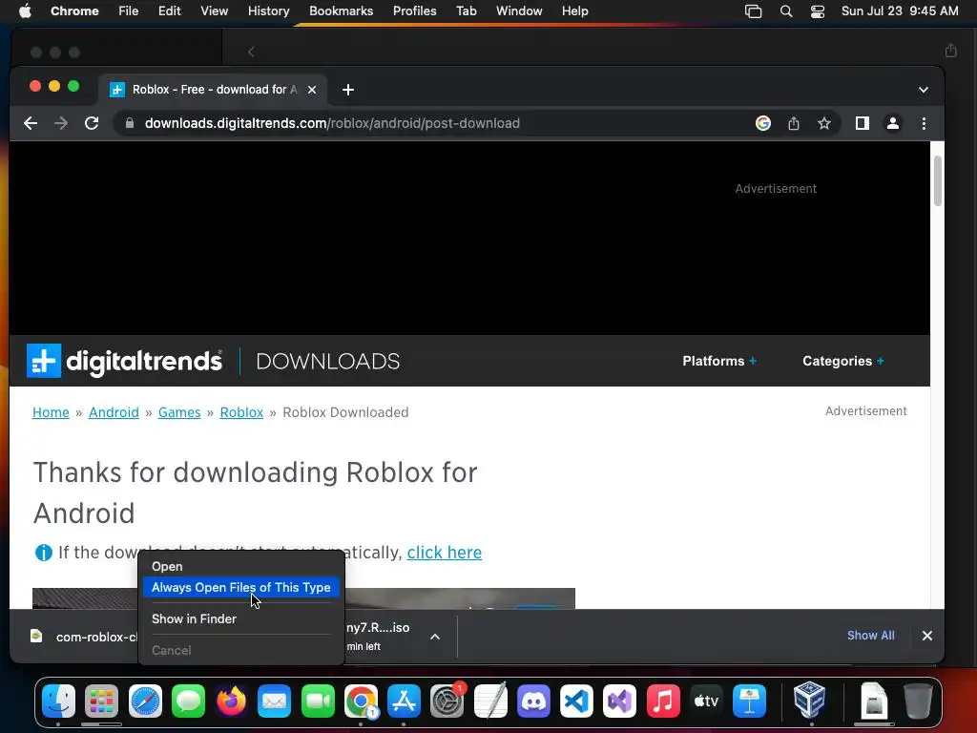Click the digitaltrends logo
The width and height of the screenshot is (977, 733).
pos(124,361)
